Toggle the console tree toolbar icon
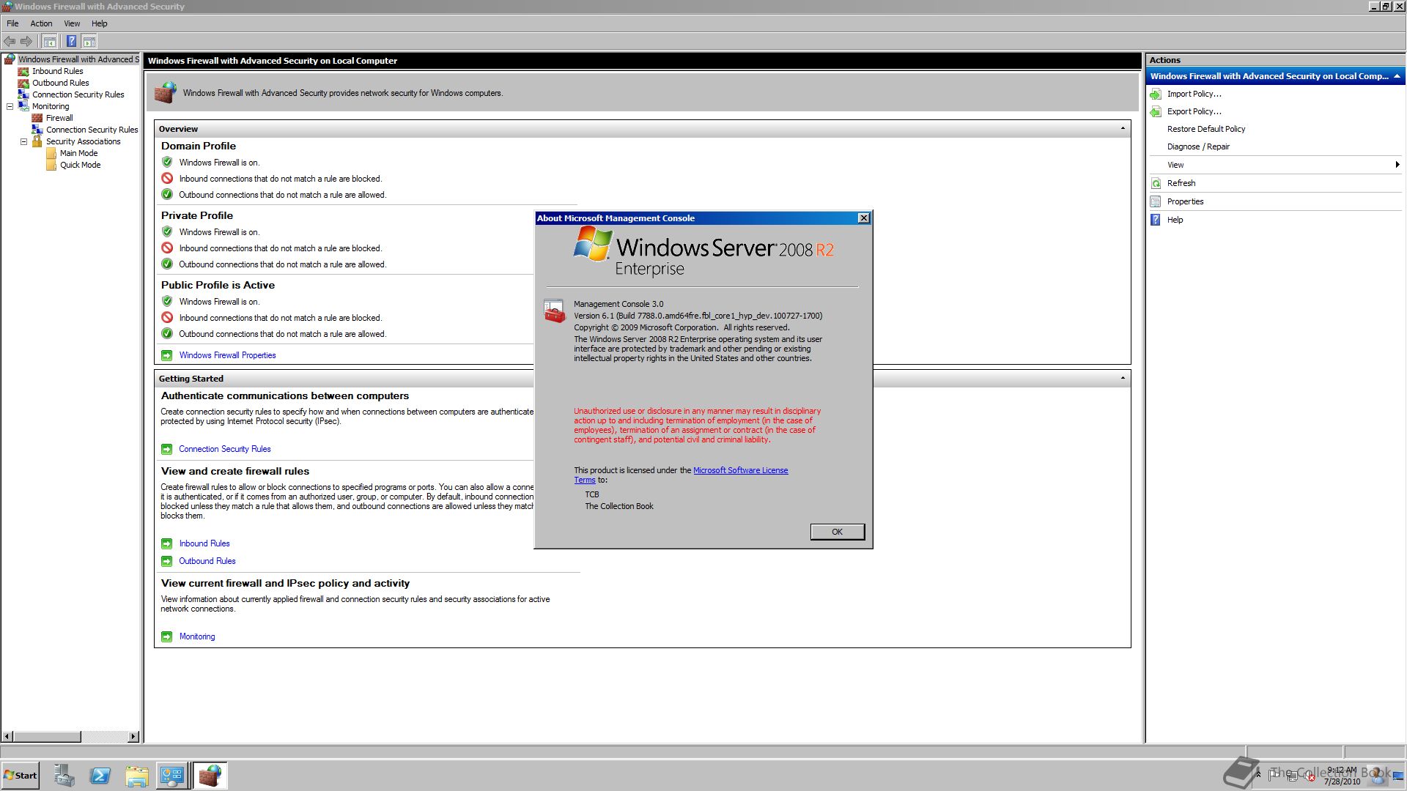1407x791 pixels. pyautogui.click(x=49, y=41)
